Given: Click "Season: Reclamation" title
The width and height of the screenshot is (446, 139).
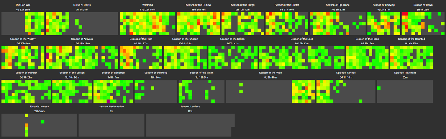Looking at the screenshot, I should click(112, 107).
